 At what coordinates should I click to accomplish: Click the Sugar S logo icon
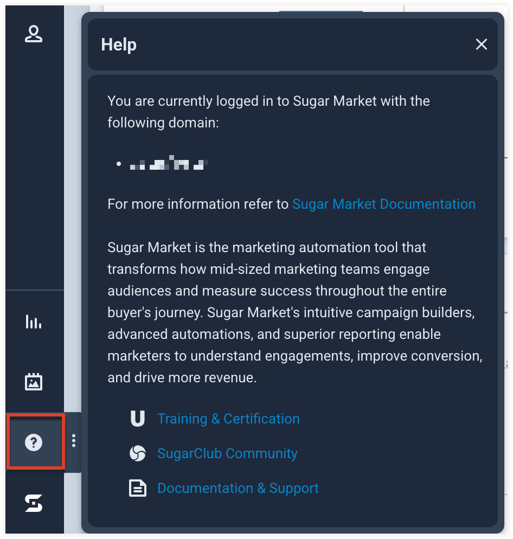click(x=34, y=503)
